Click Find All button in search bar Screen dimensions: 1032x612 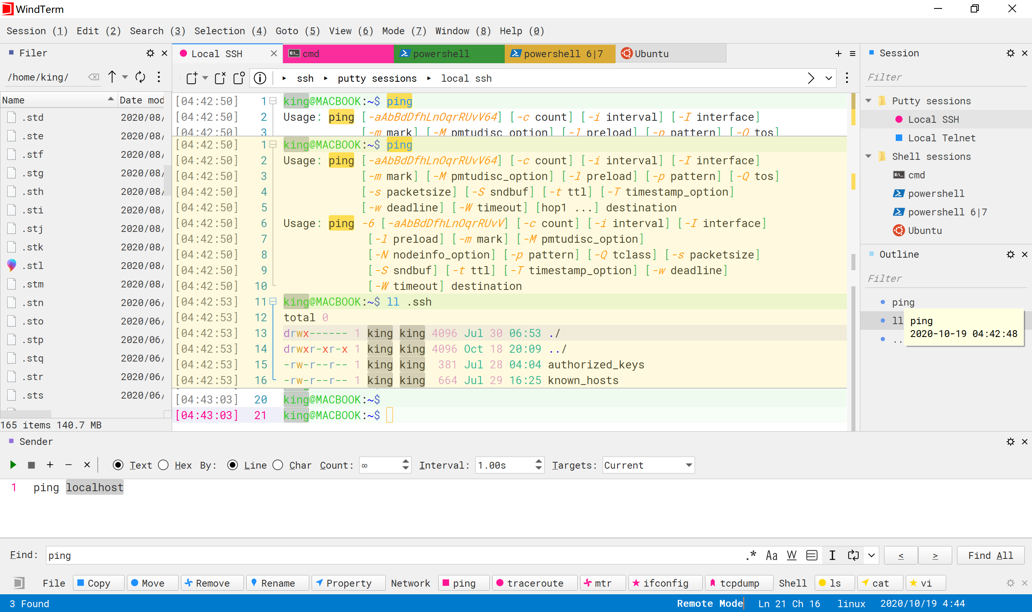990,555
